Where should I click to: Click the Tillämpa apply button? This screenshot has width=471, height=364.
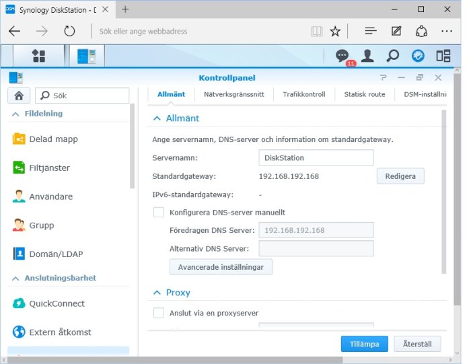point(365,344)
